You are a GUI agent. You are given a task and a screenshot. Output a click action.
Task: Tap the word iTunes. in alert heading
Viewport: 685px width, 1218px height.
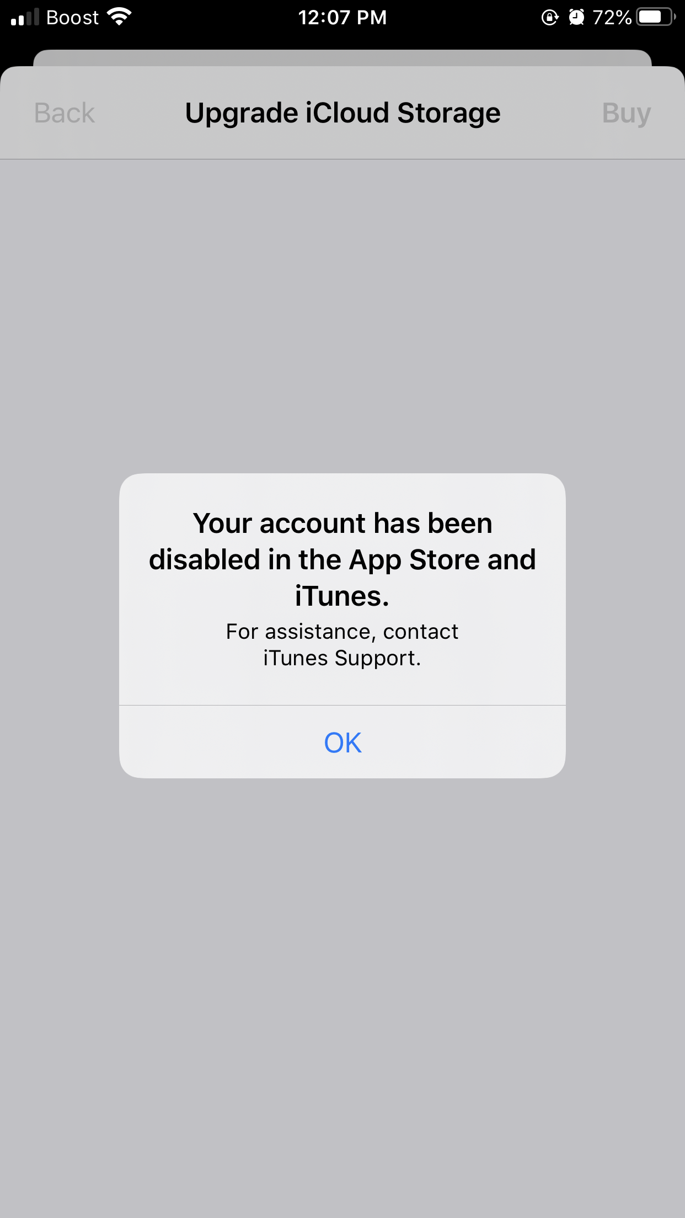342,596
